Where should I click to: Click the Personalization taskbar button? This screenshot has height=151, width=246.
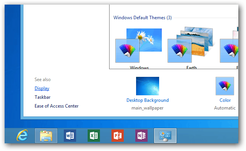tap(165, 136)
